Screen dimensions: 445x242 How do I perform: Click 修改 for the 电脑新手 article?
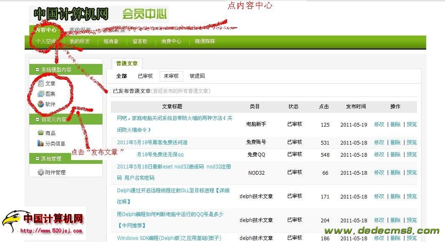pyautogui.click(x=379, y=125)
